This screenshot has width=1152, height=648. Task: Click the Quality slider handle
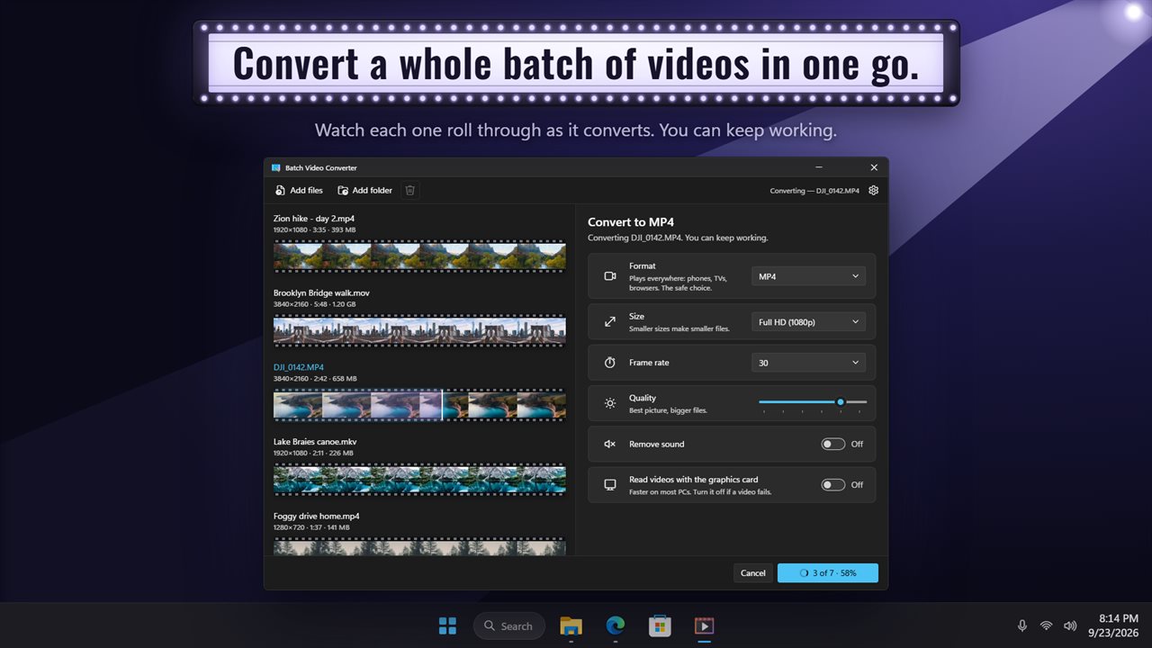click(x=841, y=402)
